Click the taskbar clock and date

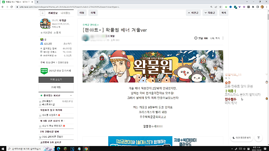point(257,149)
